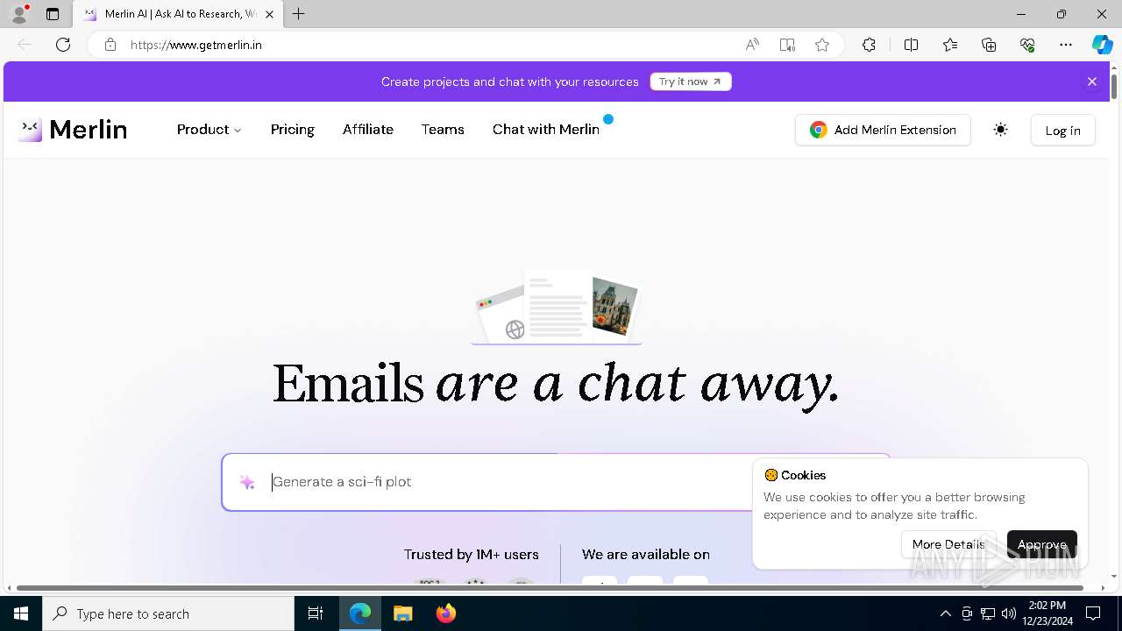Click the Merlin logo
Image resolution: width=1122 pixels, height=631 pixels.
coord(73,130)
